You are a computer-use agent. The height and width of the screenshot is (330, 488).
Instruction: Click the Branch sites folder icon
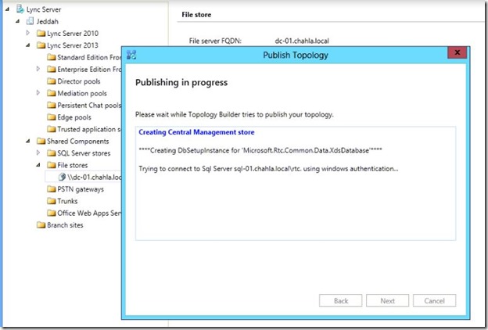[x=41, y=224]
